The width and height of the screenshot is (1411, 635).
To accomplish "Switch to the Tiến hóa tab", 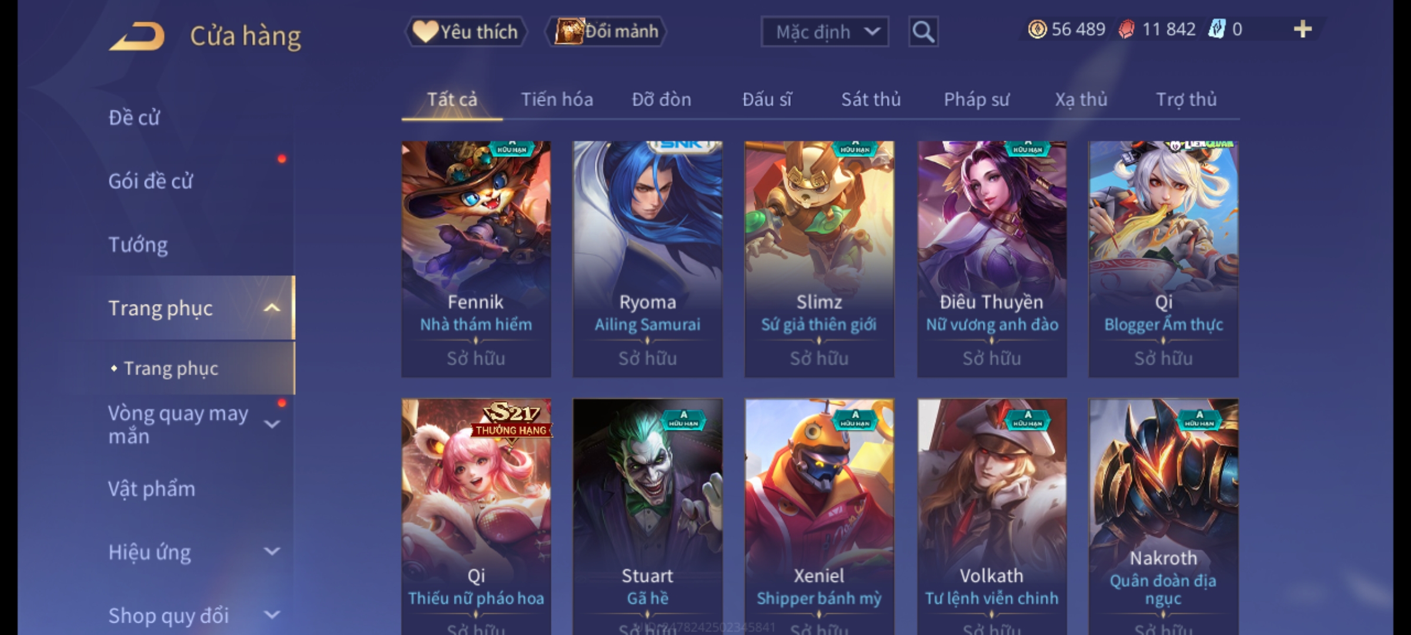I will [557, 99].
